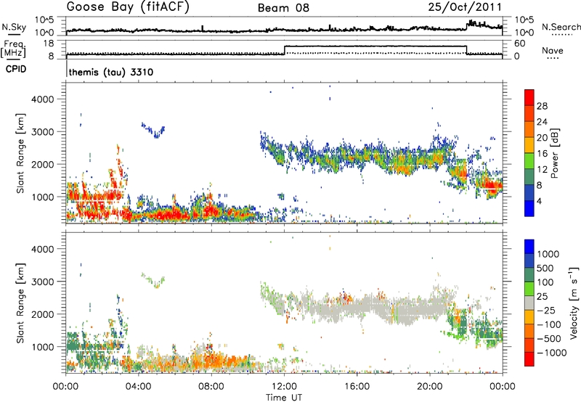Select the '-25' label on Velocity colorbar
581x402 pixels.
(x=547, y=310)
